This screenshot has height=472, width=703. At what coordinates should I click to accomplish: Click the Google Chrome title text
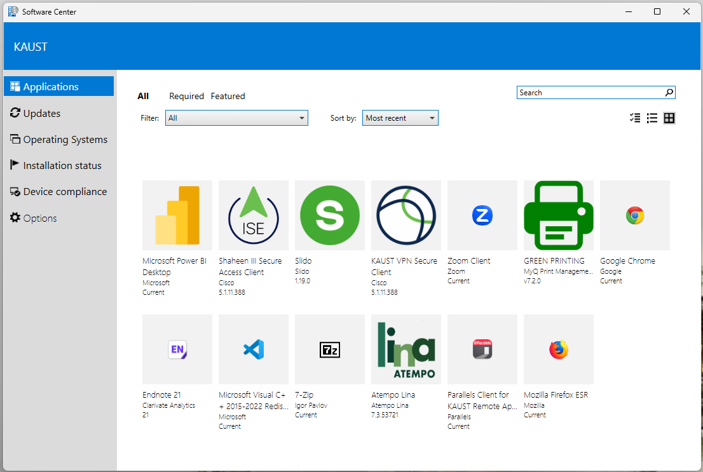click(628, 261)
